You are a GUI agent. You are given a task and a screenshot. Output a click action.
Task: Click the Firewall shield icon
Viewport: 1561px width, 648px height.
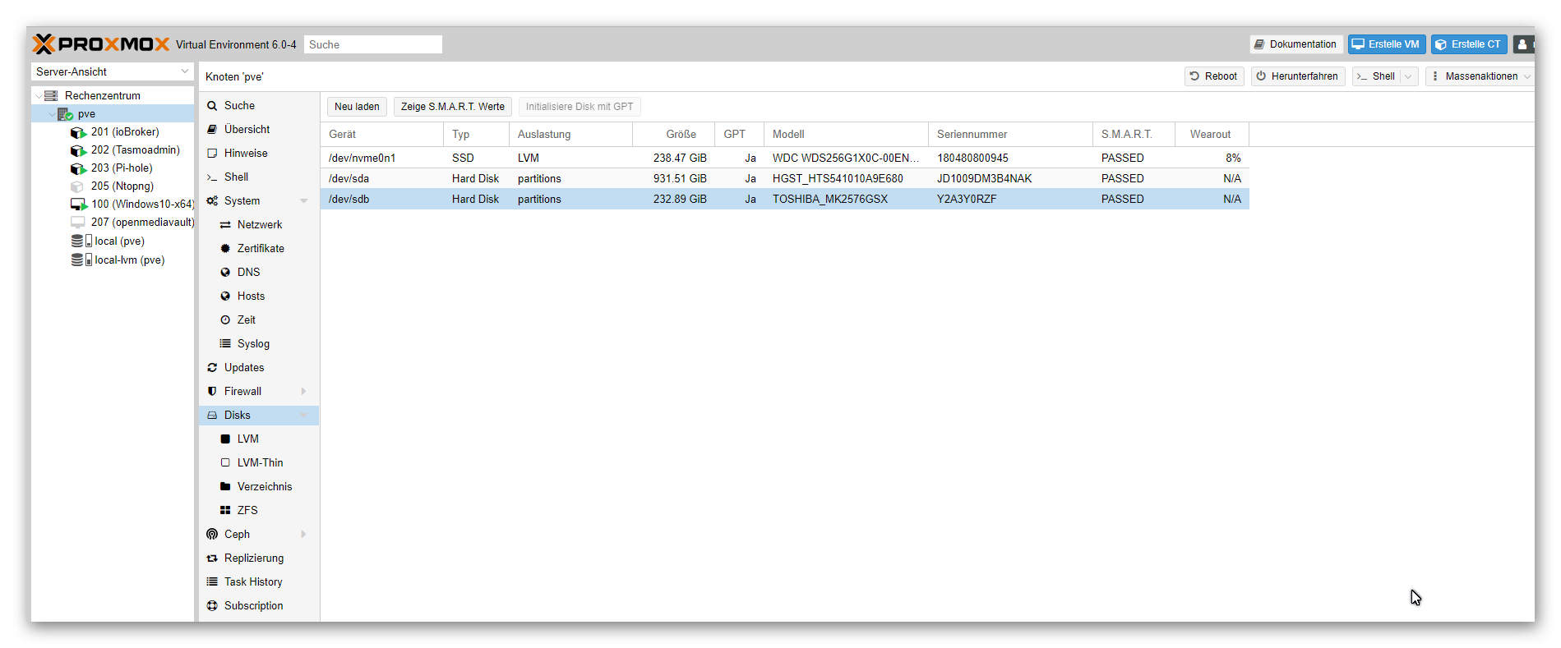coord(212,392)
